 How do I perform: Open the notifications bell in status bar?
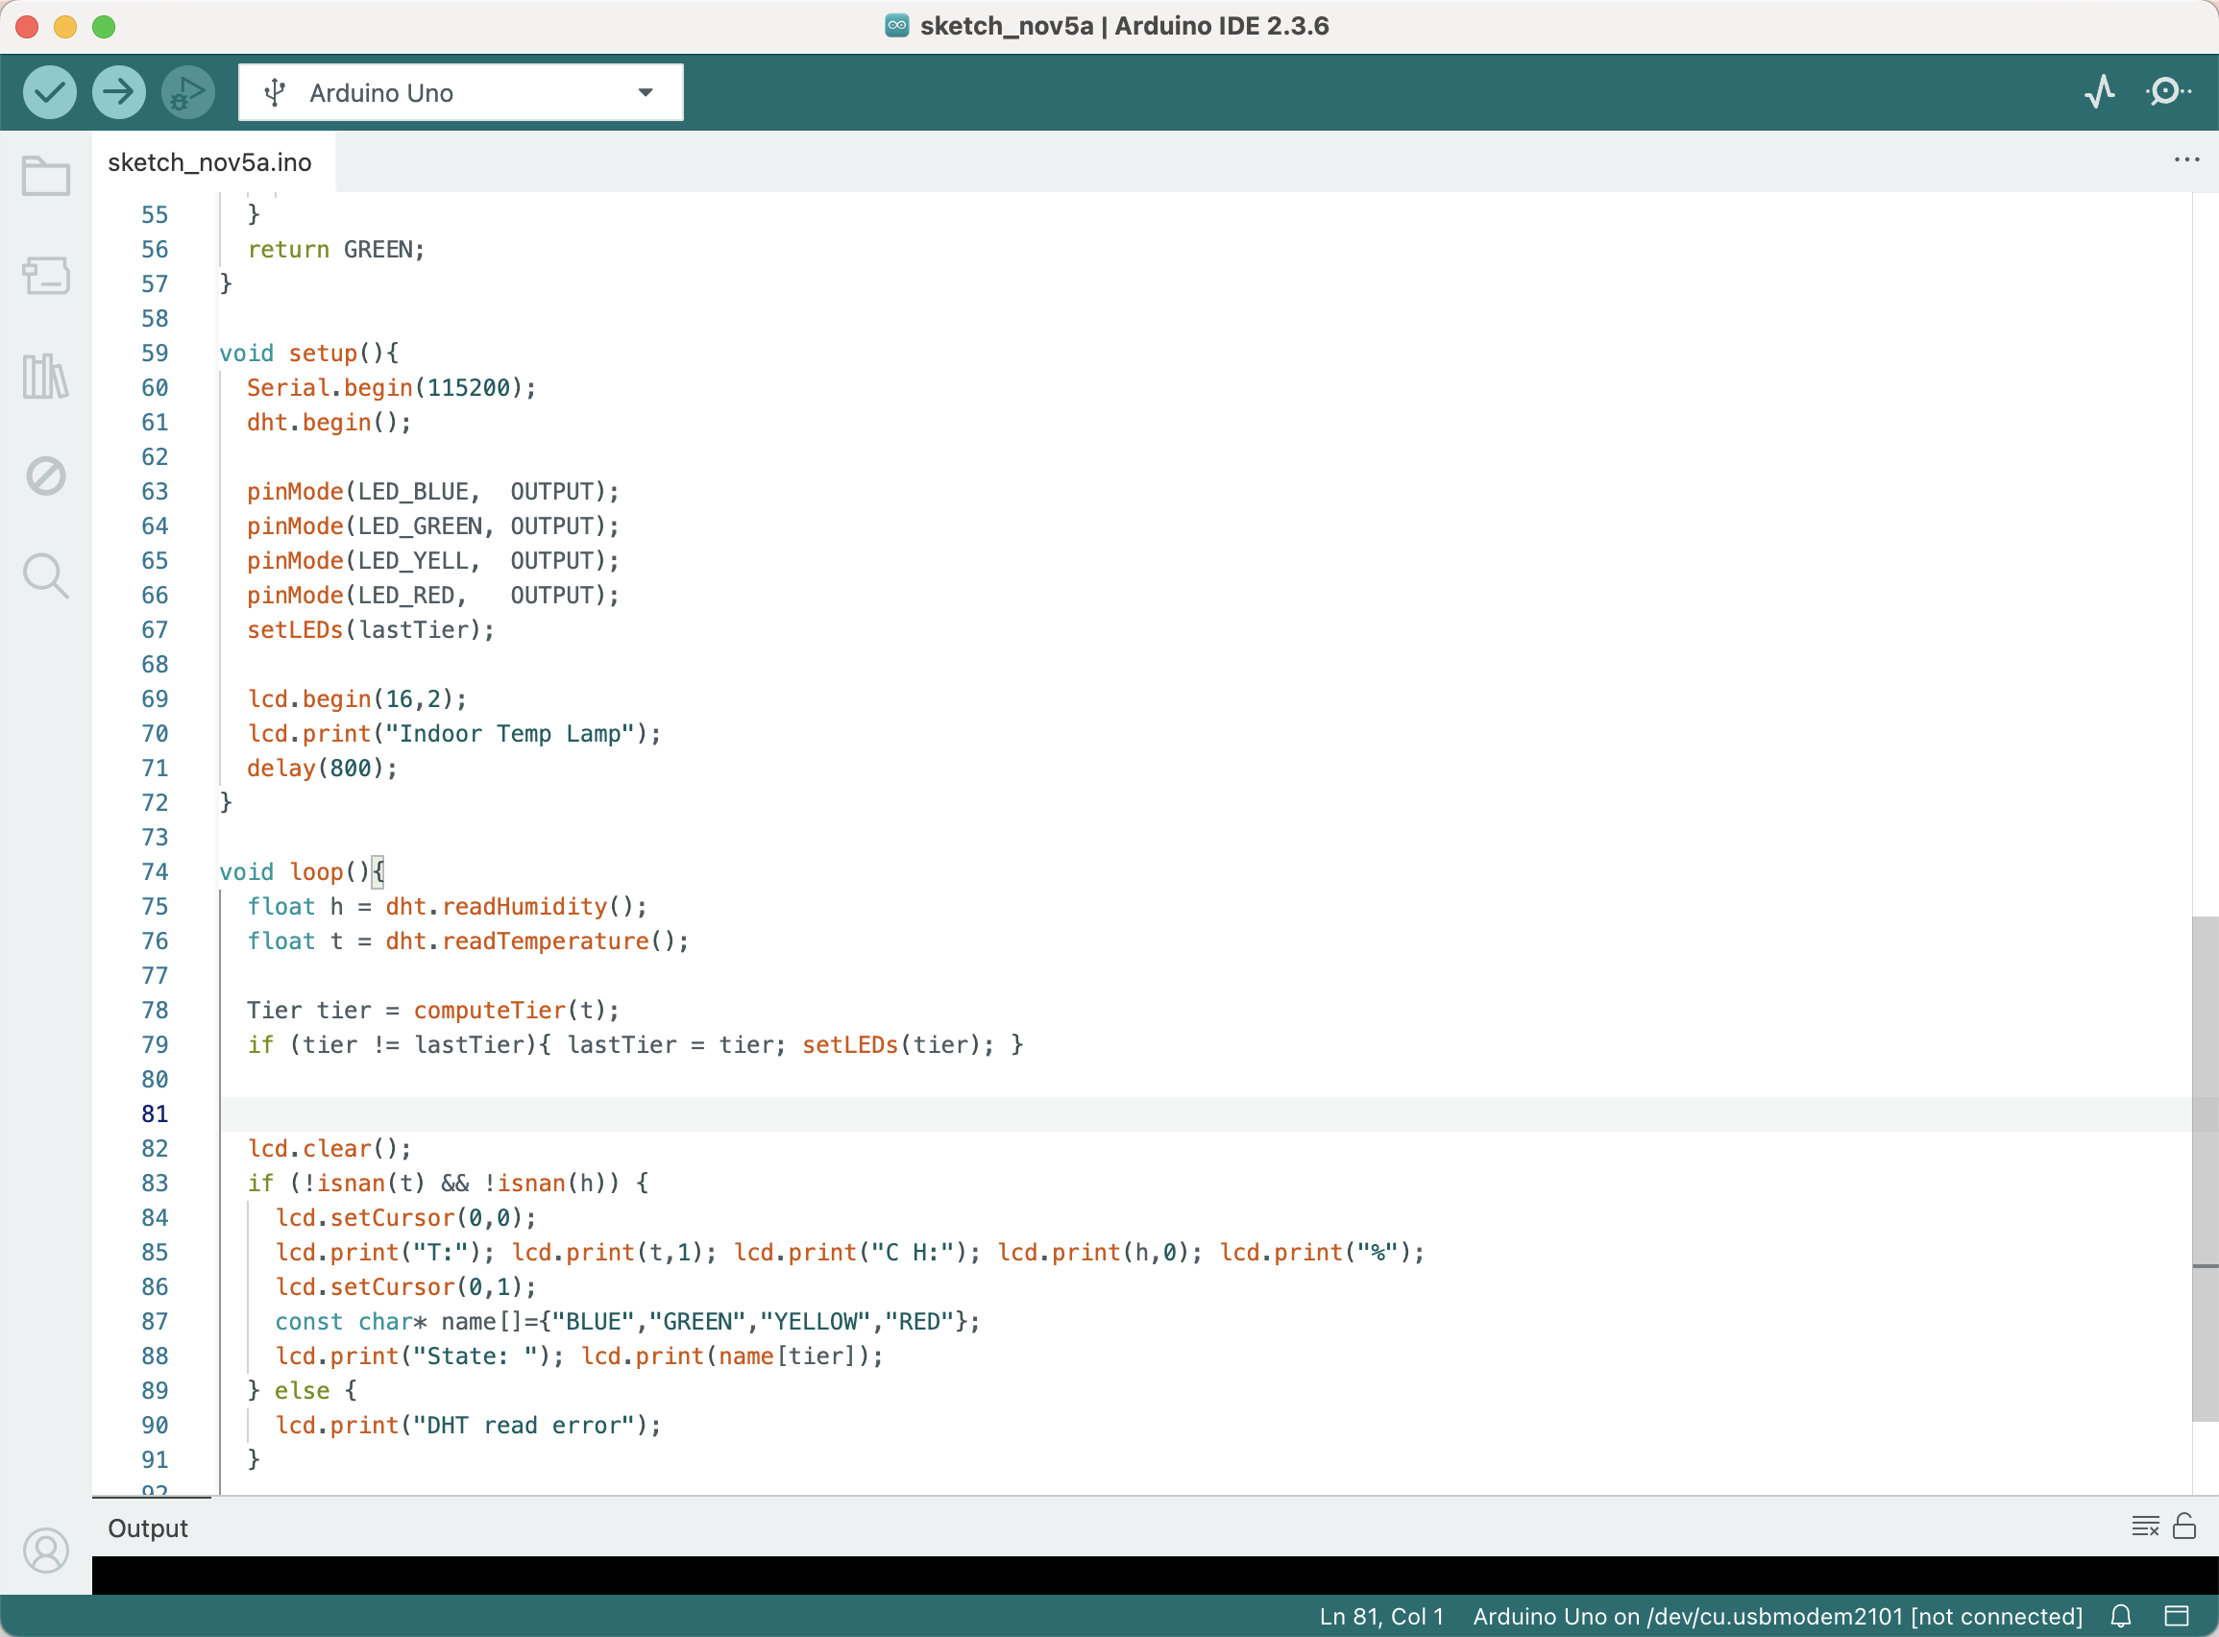[2121, 1616]
